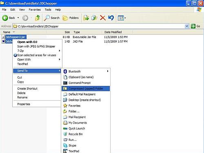Click the grey Forward arrow button
The width and height of the screenshot is (204, 153).
point(25,18)
